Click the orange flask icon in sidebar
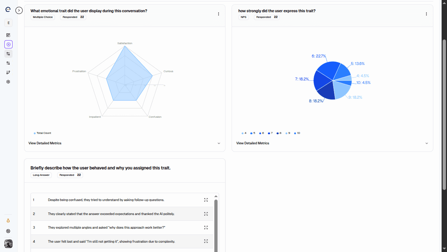 [x=8, y=221]
